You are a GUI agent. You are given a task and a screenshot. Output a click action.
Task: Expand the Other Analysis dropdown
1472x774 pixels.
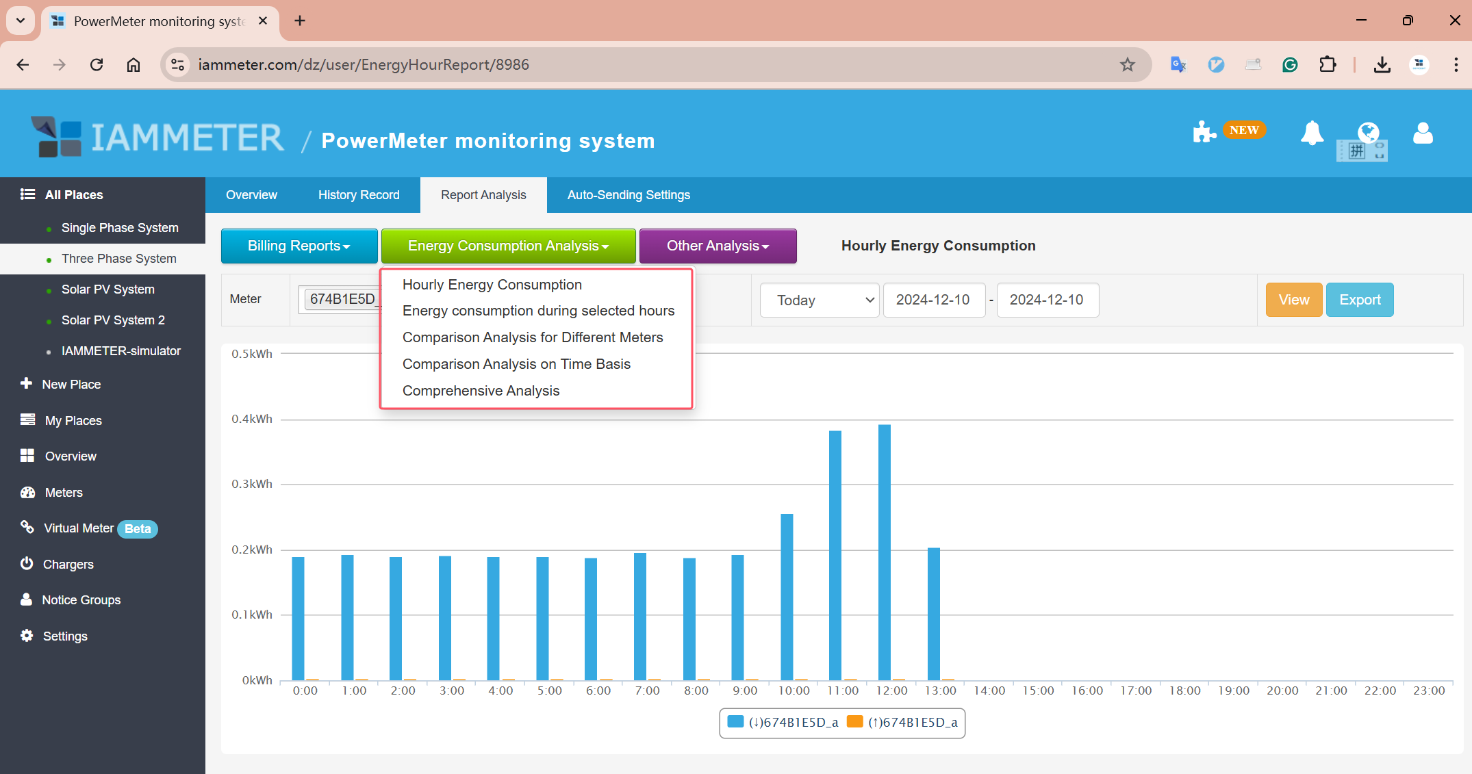718,246
